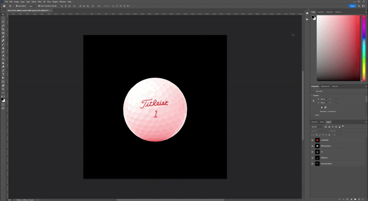Open the Filter menu
The height and width of the screenshot is (201, 368).
[40, 2]
